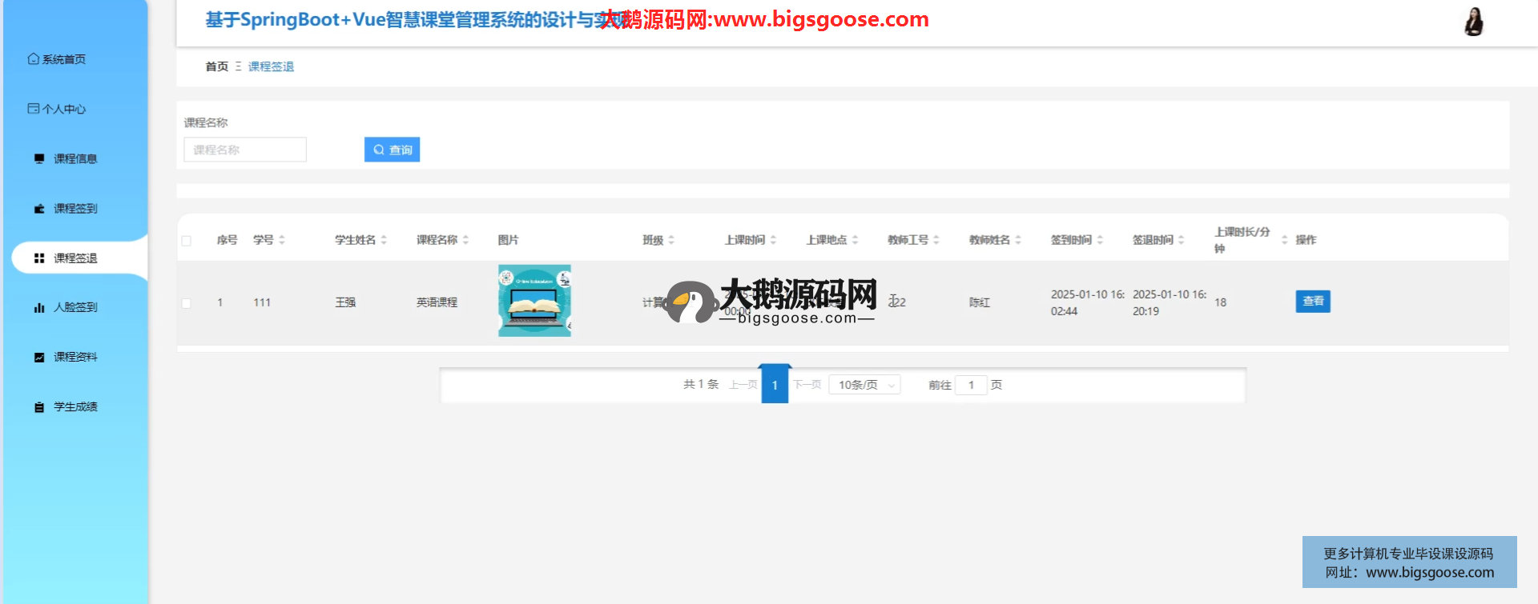This screenshot has height=604, width=1538.
Task: Open the 10条/页 page size dropdown
Action: point(864,385)
